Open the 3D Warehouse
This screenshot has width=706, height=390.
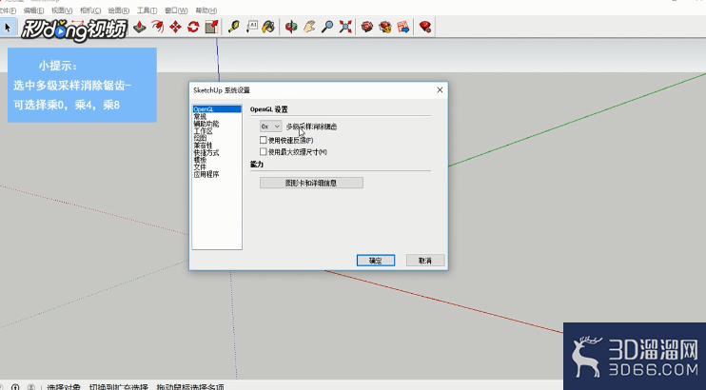(x=367, y=27)
